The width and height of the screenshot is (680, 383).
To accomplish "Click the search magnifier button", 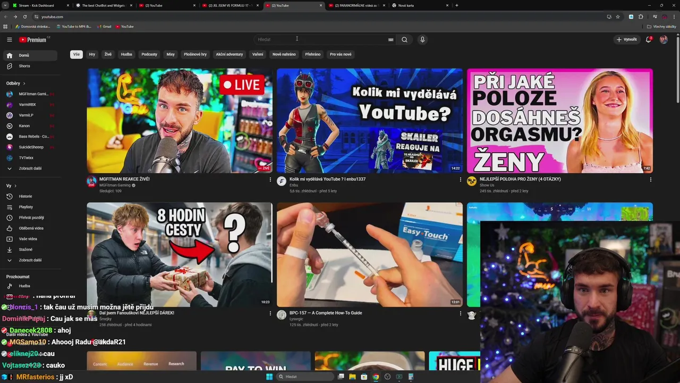I will pyautogui.click(x=404, y=39).
